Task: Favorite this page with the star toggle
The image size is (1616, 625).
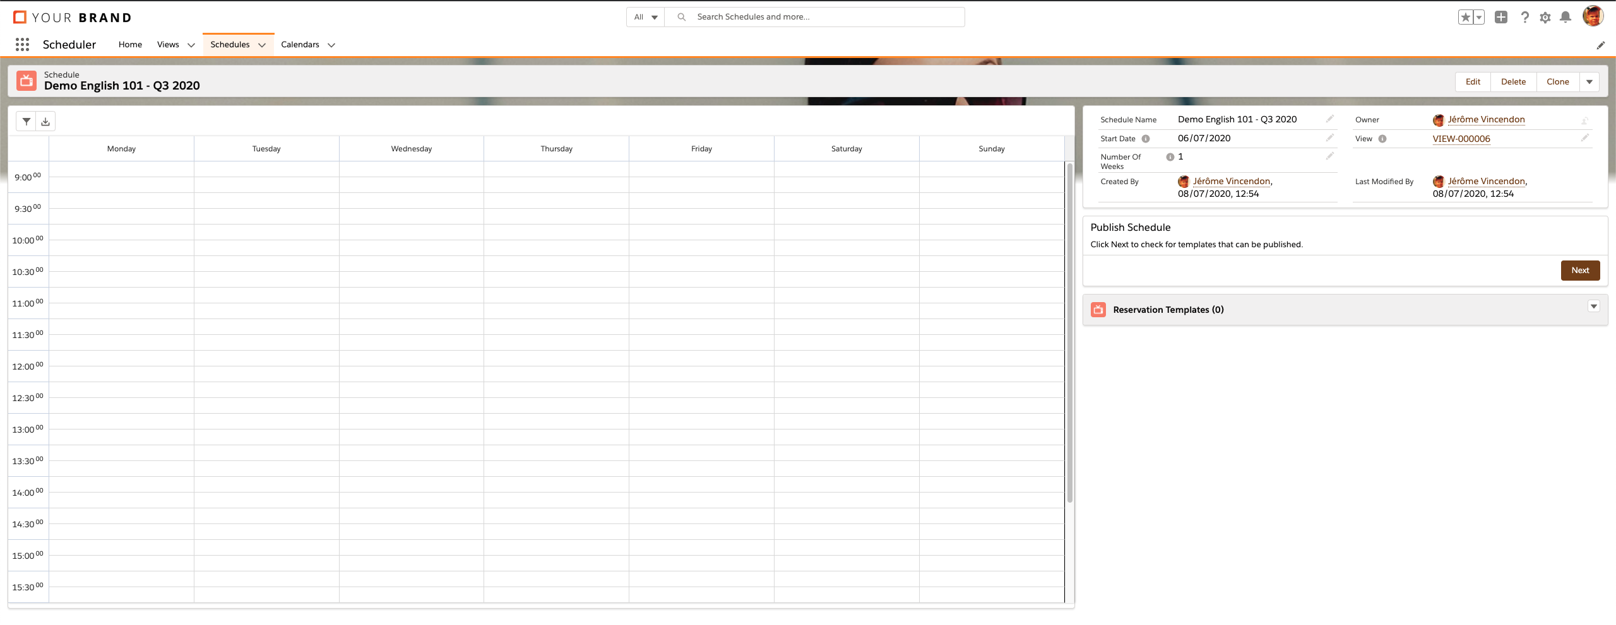Action: (1465, 17)
